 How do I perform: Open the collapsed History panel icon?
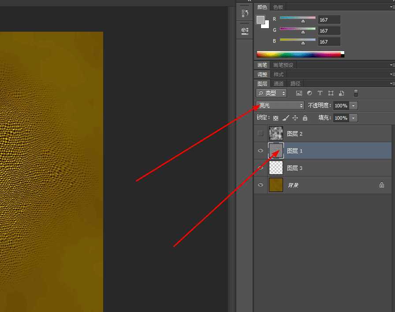tap(245, 12)
